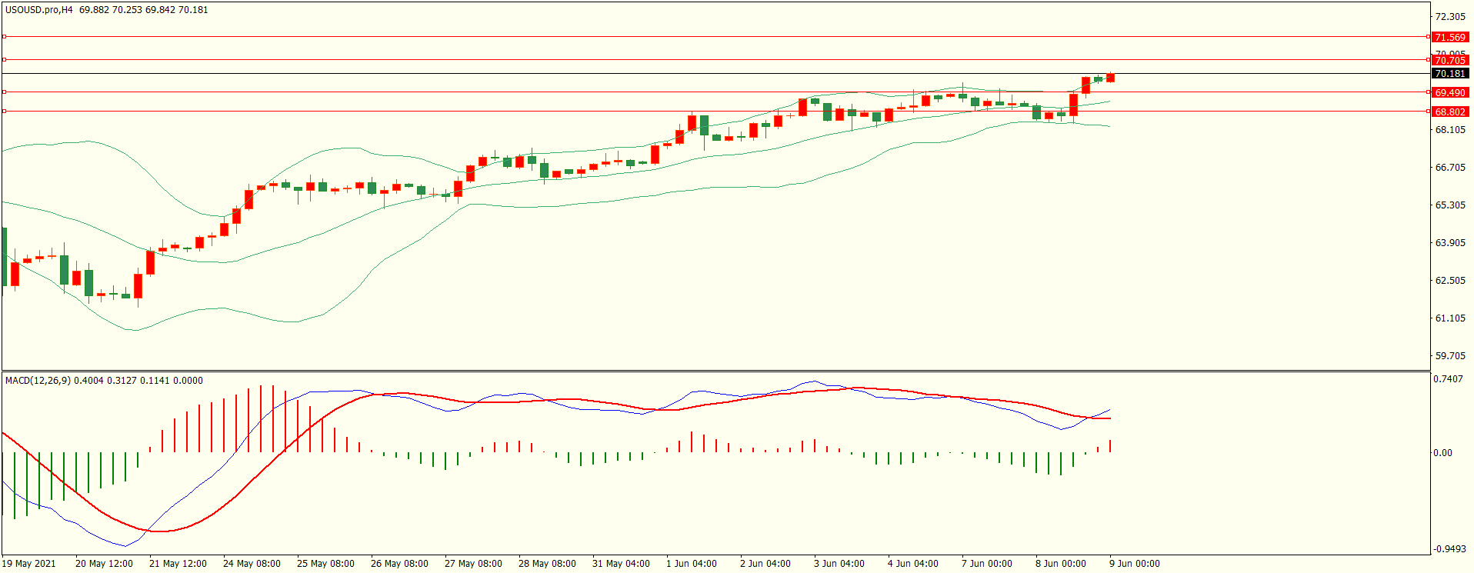This screenshot has height=573, width=1474.
Task: Click the rightmost red MACD histogram bar
Action: click(1110, 446)
